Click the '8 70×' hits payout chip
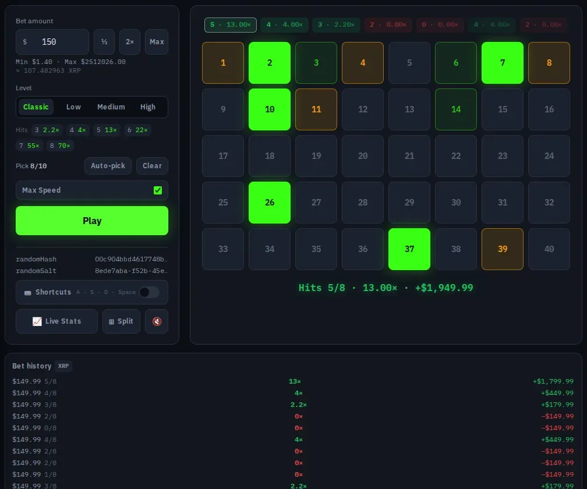Image resolution: width=587 pixels, height=489 pixels. point(60,146)
